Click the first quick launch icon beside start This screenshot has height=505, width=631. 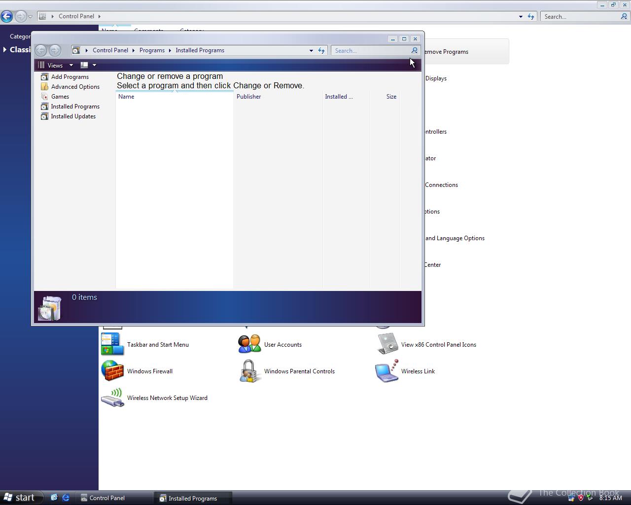pos(54,498)
